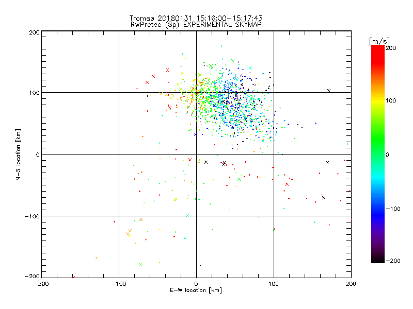Click the colorbar tick label '-100'

tap(393, 209)
